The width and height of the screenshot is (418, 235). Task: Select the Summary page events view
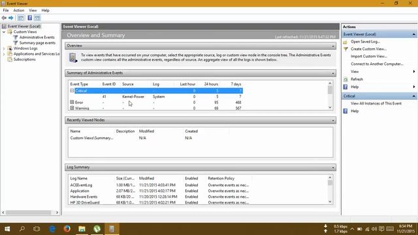pyautogui.click(x=37, y=43)
